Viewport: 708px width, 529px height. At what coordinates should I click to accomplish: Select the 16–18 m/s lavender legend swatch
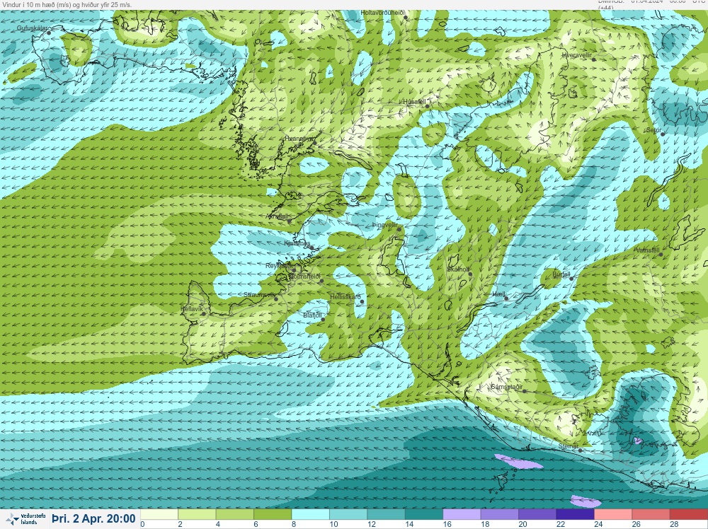coord(462,515)
